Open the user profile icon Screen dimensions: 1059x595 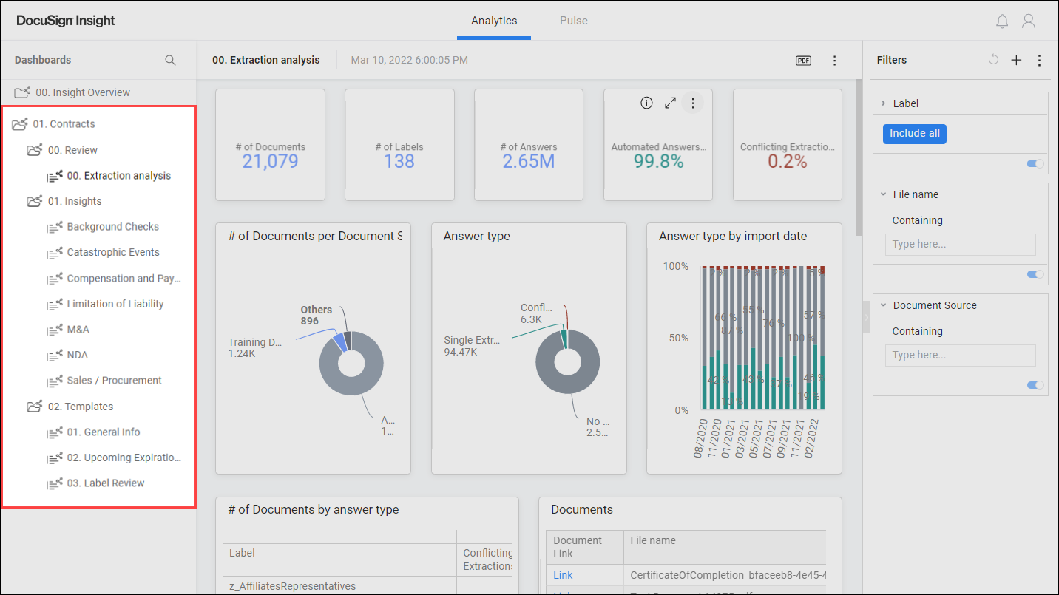coord(1028,21)
